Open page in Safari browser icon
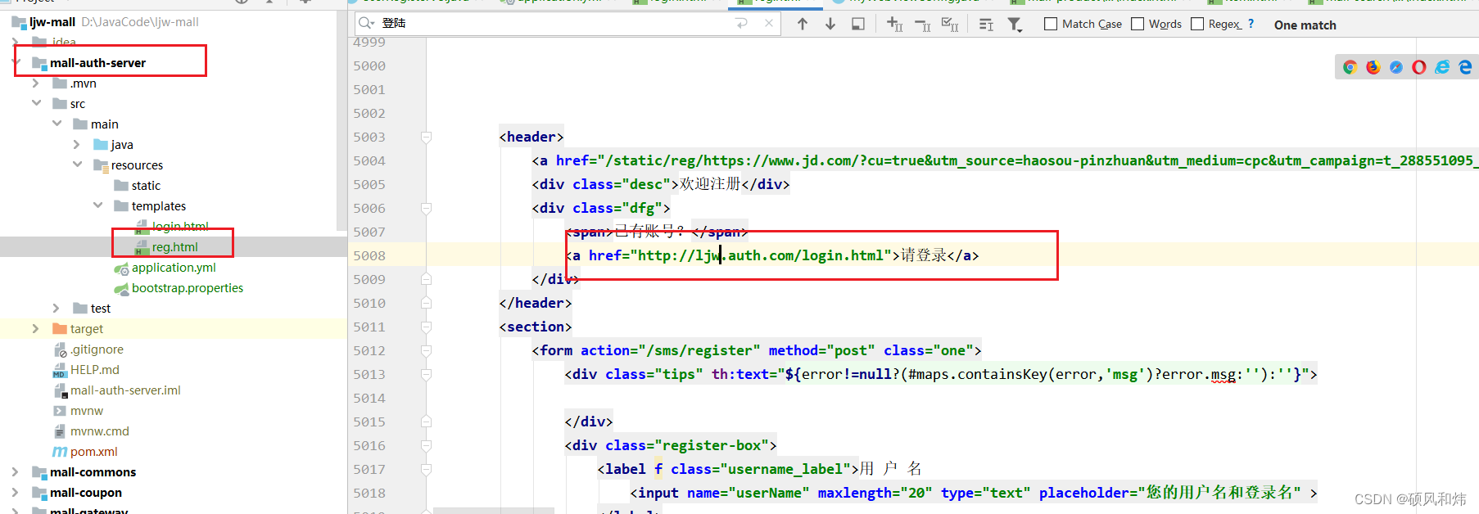This screenshot has width=1479, height=514. pos(1395,67)
